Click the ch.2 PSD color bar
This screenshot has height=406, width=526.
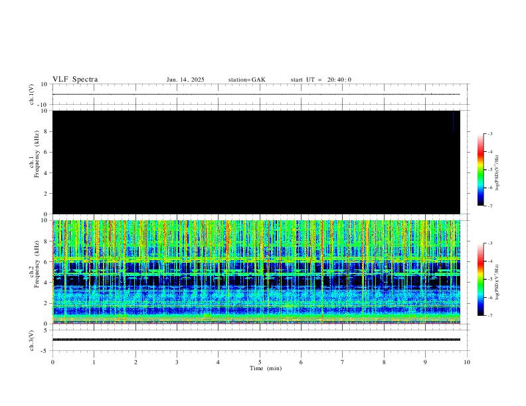[481, 279]
